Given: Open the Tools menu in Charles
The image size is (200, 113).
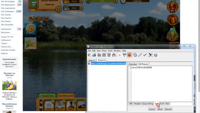Looking at the screenshot, I should (x=110, y=51).
